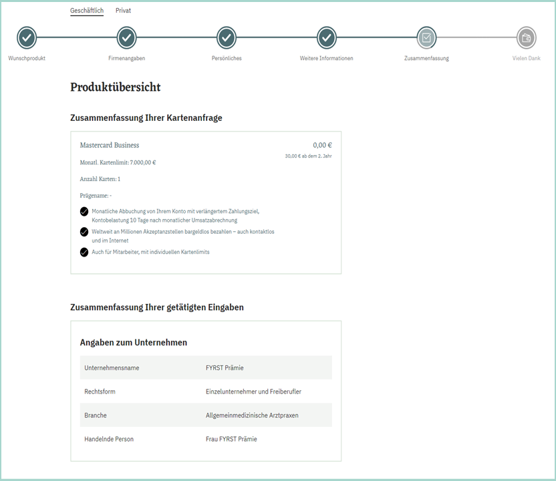Viewport: 556px width, 481px height.
Task: Click checkmark icon beside Weltweit Akzeptanzstellen benefit
Action: click(x=84, y=232)
